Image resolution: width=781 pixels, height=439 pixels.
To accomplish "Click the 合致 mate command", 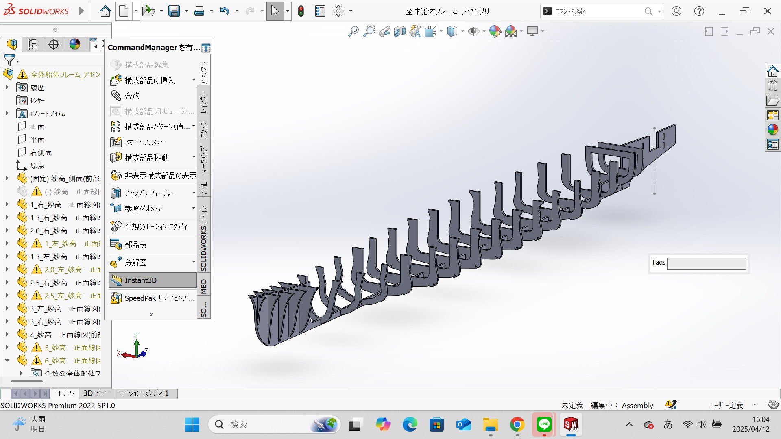I will pos(125,96).
